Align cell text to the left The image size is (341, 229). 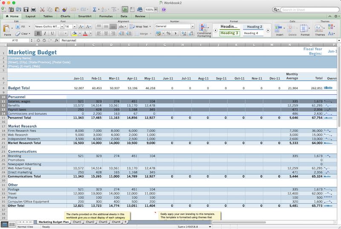[x=99, y=34]
